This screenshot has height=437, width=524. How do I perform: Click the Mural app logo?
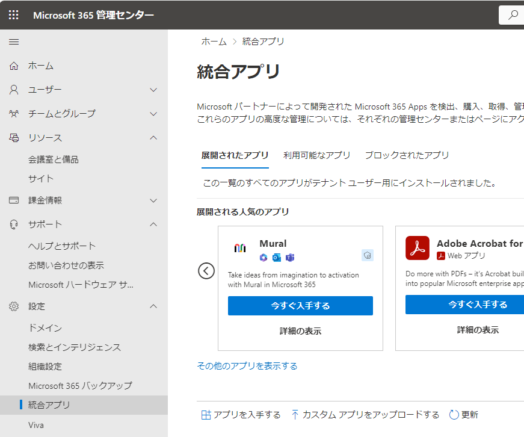point(240,248)
